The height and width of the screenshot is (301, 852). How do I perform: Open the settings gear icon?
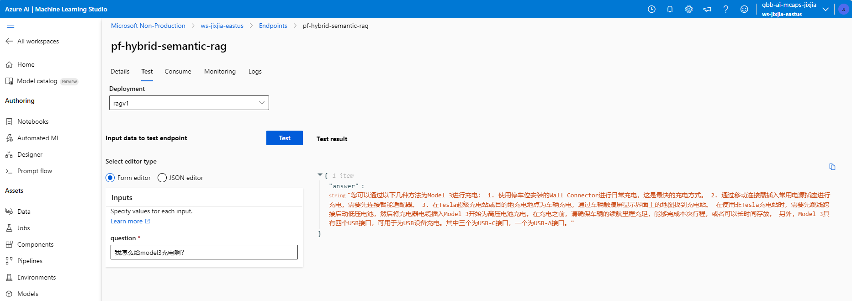(689, 9)
